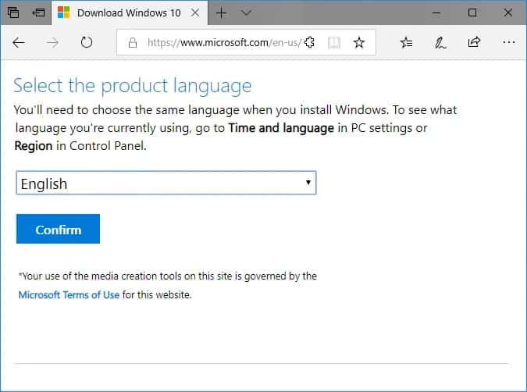Viewport: 527px width, 392px height.
Task: Close the Download Windows 10 tab
Action: pyautogui.click(x=195, y=12)
